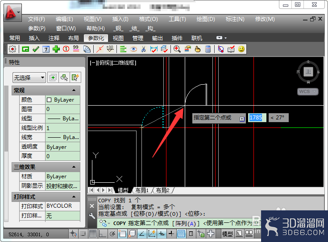
Task: Click the eye toolbar icon
Action: pos(133,49)
